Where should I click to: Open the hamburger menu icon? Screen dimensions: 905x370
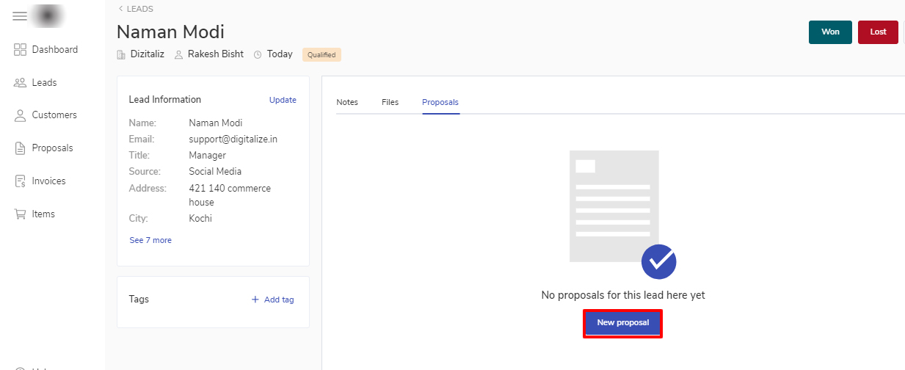tap(20, 16)
